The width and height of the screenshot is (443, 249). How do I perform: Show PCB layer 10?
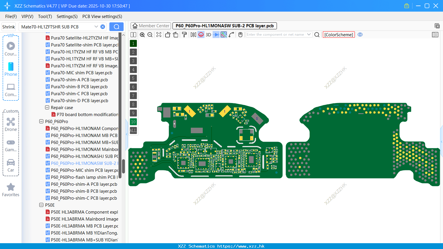(x=133, y=122)
